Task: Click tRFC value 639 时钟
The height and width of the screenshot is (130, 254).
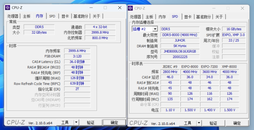Action: [x=77, y=84]
